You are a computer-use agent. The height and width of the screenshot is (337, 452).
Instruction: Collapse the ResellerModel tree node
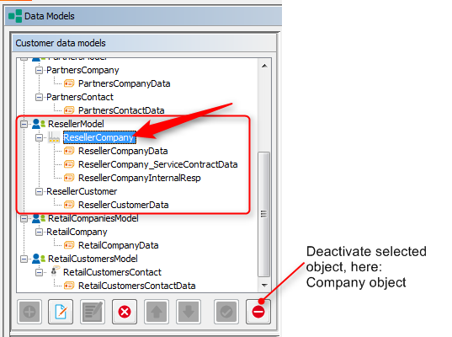tap(24, 125)
